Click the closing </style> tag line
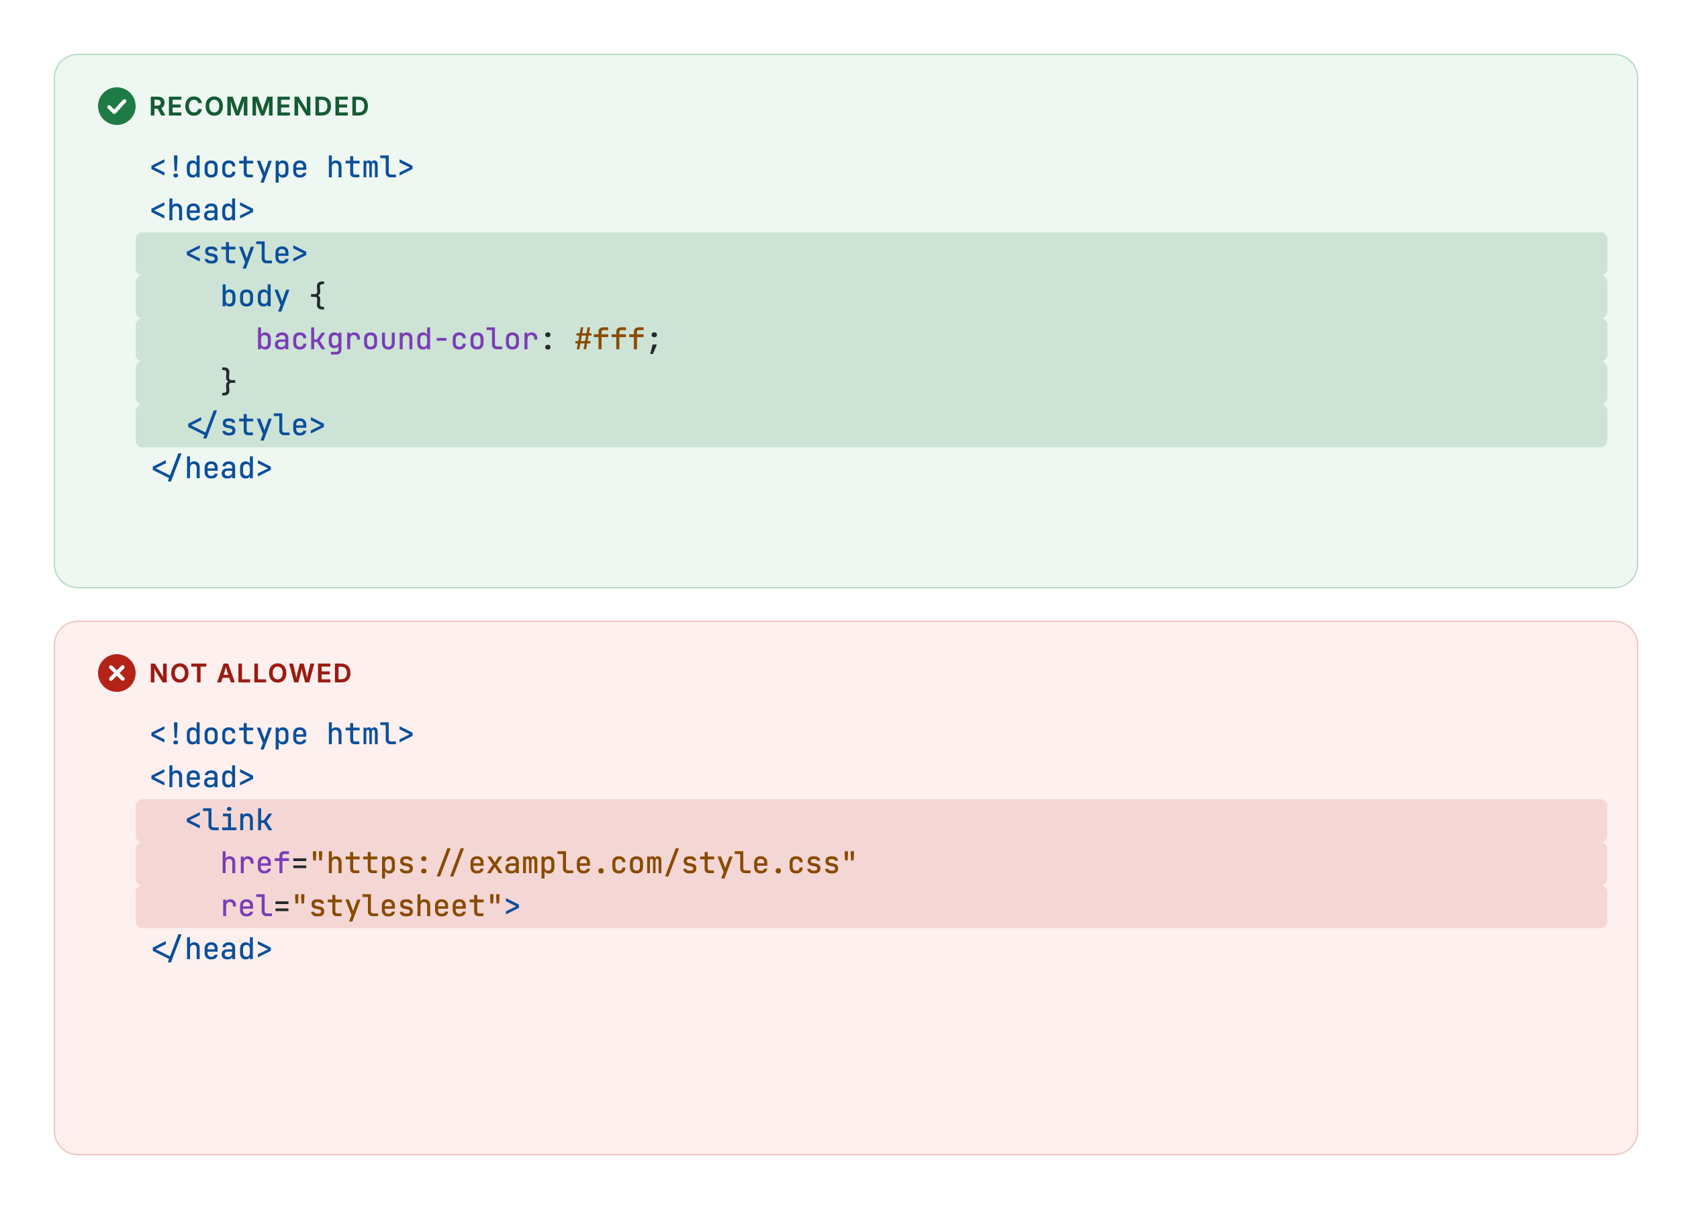 (872, 426)
